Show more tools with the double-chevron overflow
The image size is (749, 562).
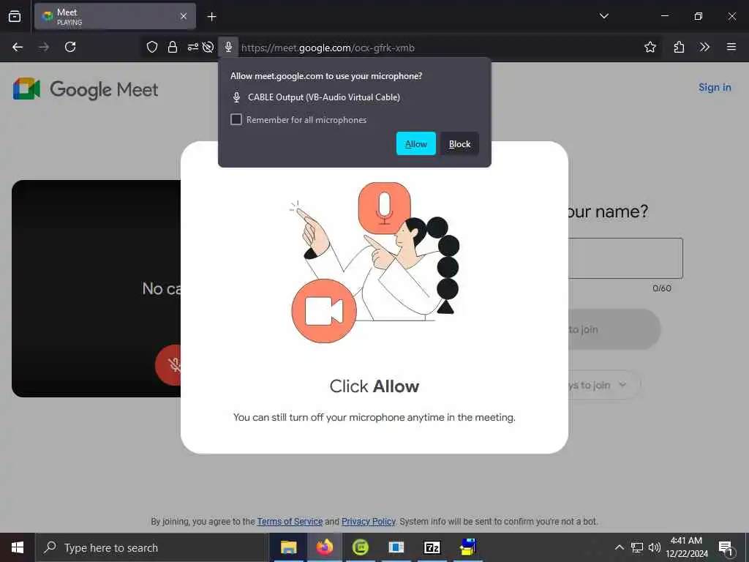[704, 47]
